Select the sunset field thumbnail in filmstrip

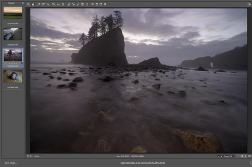pos(13,13)
